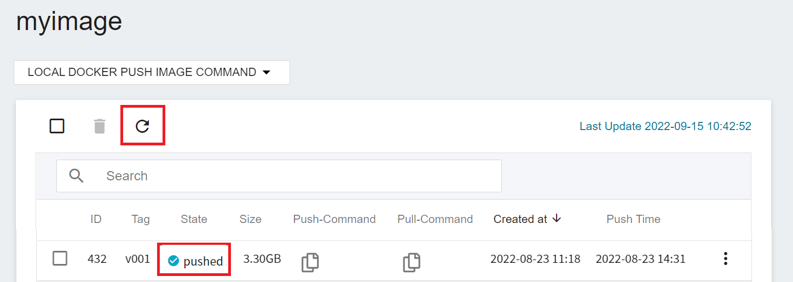
Task: Click the sort arrow next to Created at
Action: tap(557, 219)
